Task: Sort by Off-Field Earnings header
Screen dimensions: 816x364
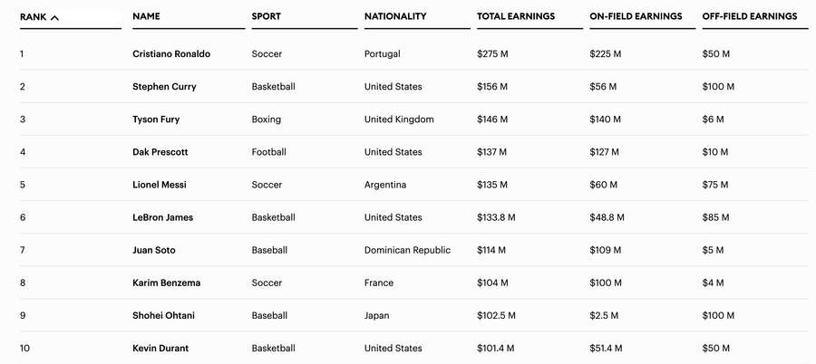Action: (750, 16)
